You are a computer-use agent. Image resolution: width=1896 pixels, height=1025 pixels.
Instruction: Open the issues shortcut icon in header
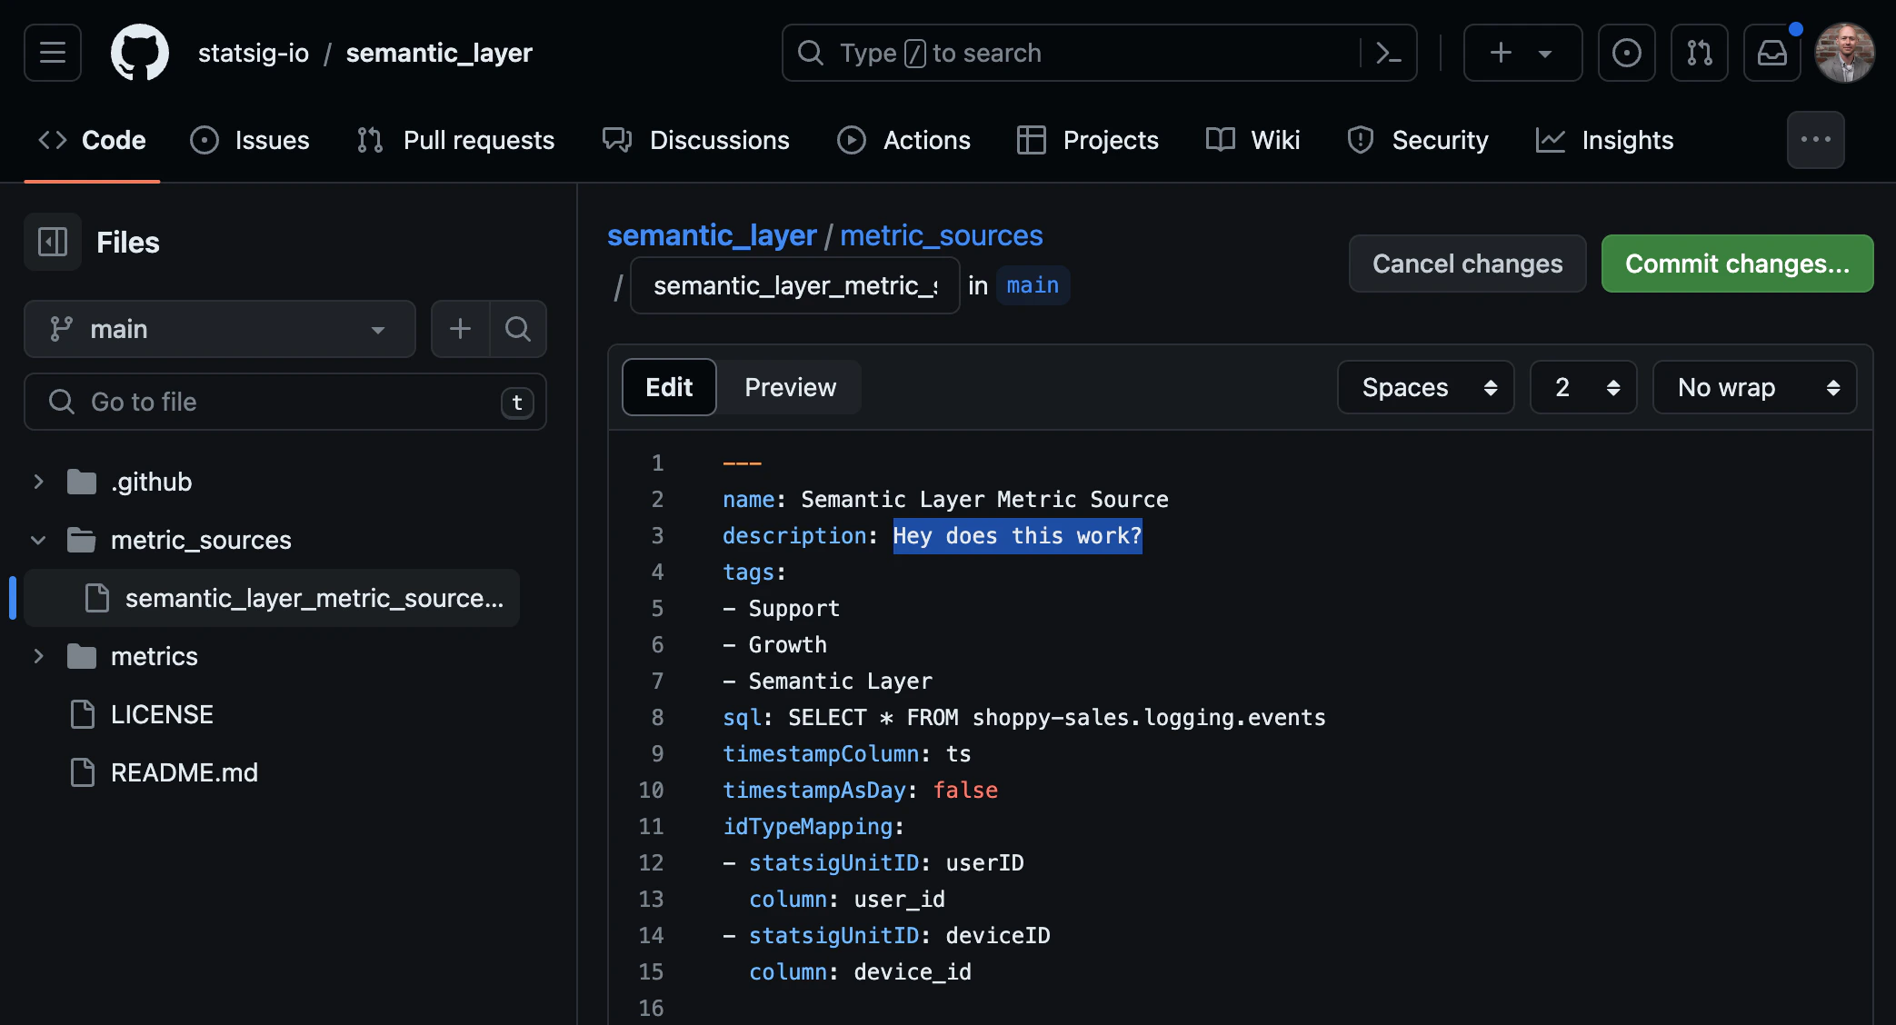tap(1626, 53)
